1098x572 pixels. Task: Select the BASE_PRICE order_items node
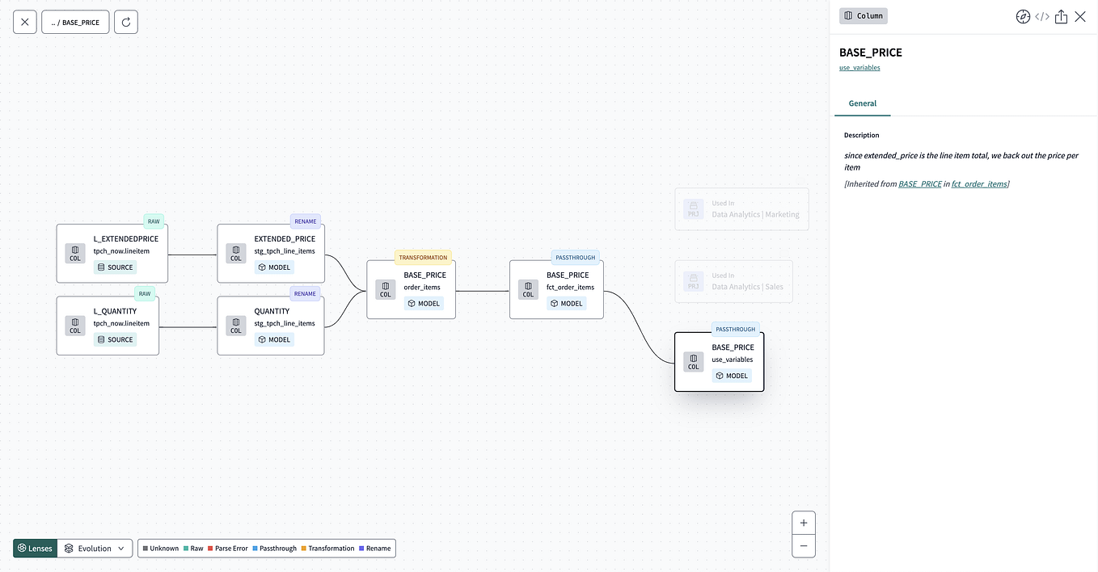tap(412, 289)
